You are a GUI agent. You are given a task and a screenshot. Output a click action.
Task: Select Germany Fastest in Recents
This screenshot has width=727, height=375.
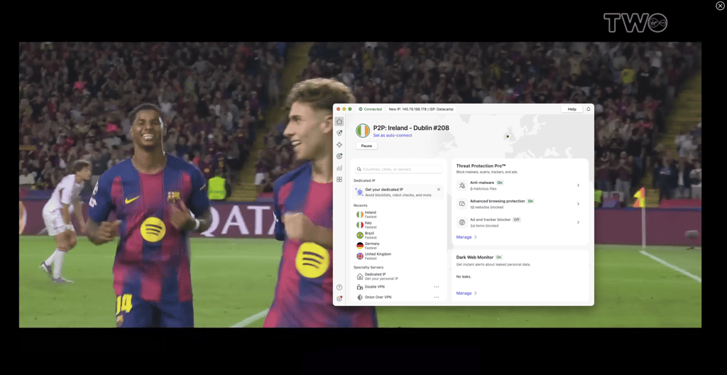point(398,246)
